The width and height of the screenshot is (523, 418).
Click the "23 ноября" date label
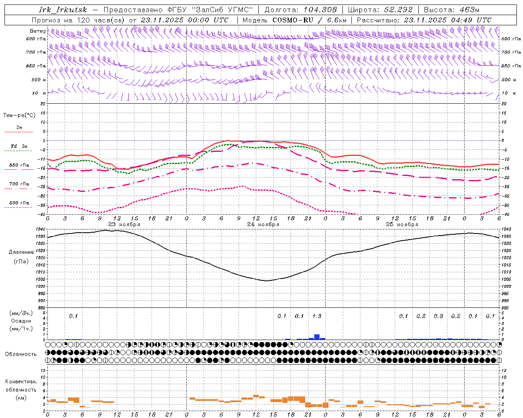(x=124, y=224)
